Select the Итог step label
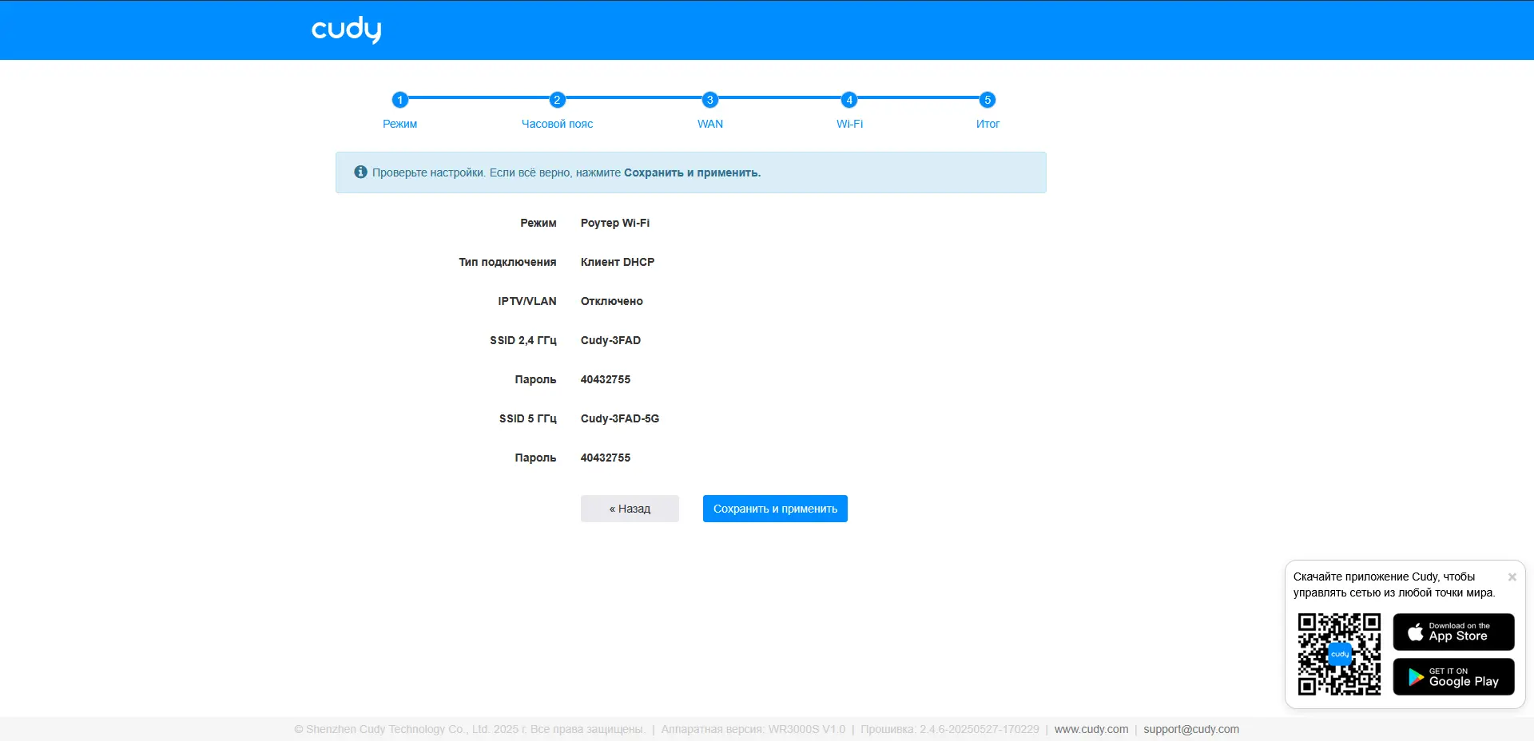Image resolution: width=1534 pixels, height=741 pixels. coord(988,124)
